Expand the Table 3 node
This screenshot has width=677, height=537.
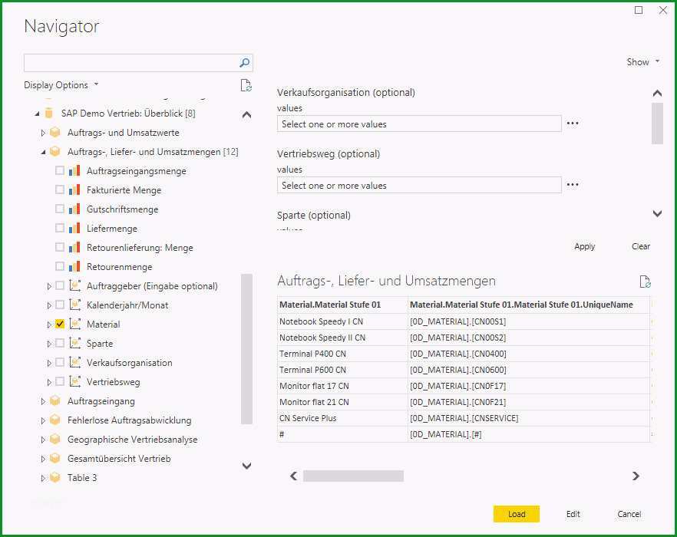tap(43, 478)
